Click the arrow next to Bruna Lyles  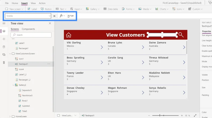coord(143,47)
